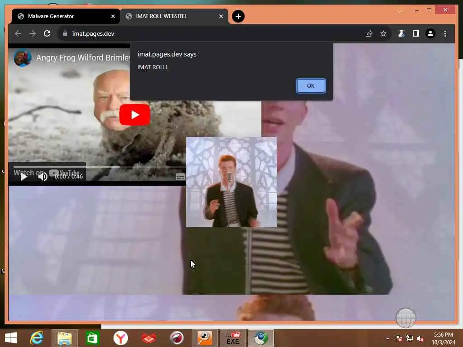The height and width of the screenshot is (347, 463).
Task: Open Yandex browser from taskbar
Action: [x=120, y=338]
